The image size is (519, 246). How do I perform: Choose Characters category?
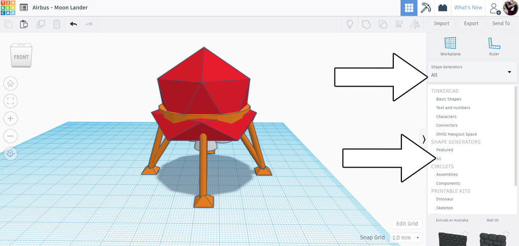446,117
